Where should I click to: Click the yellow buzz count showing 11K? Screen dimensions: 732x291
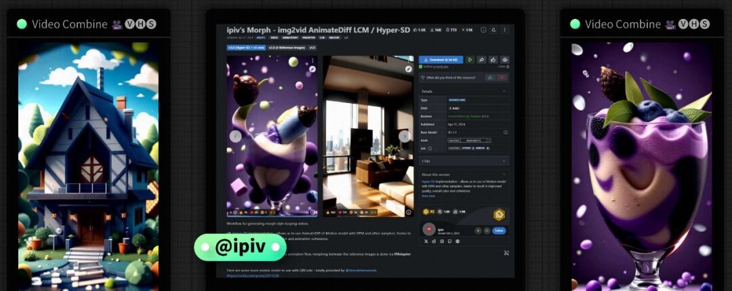[x=467, y=30]
